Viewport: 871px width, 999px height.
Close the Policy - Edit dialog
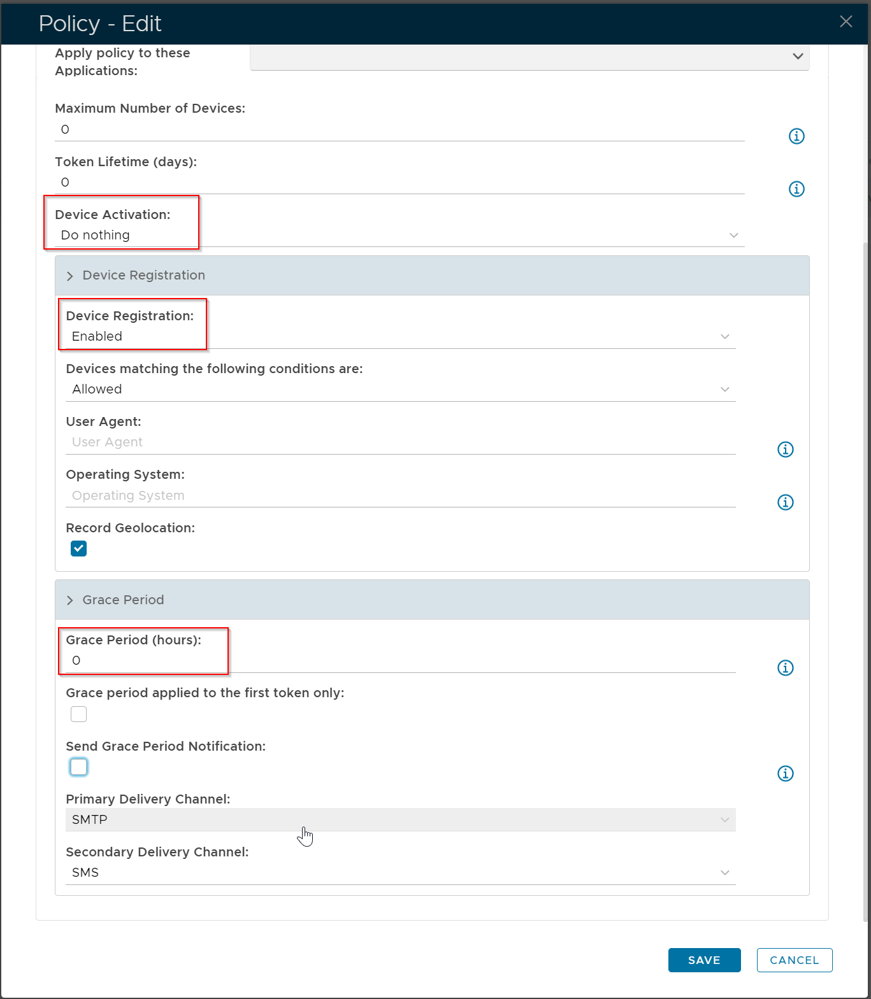point(846,22)
